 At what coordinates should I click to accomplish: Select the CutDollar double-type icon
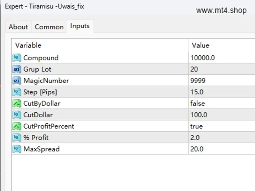pyautogui.click(x=17, y=115)
